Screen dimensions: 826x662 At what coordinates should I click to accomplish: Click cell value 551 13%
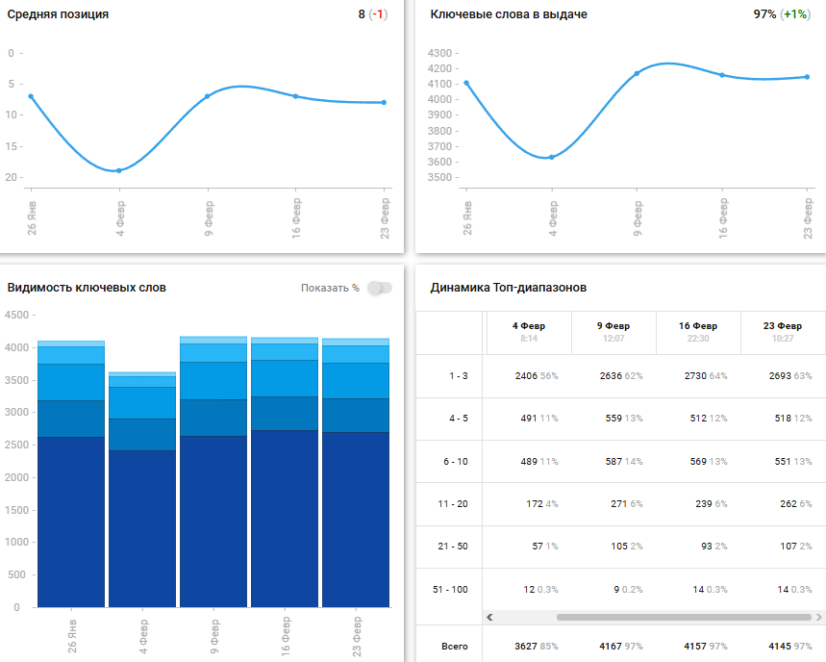793,461
